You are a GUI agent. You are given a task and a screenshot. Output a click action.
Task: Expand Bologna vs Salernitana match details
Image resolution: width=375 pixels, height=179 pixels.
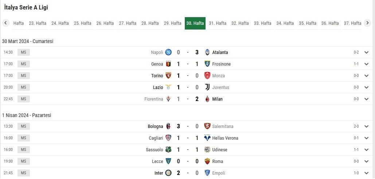(366, 127)
